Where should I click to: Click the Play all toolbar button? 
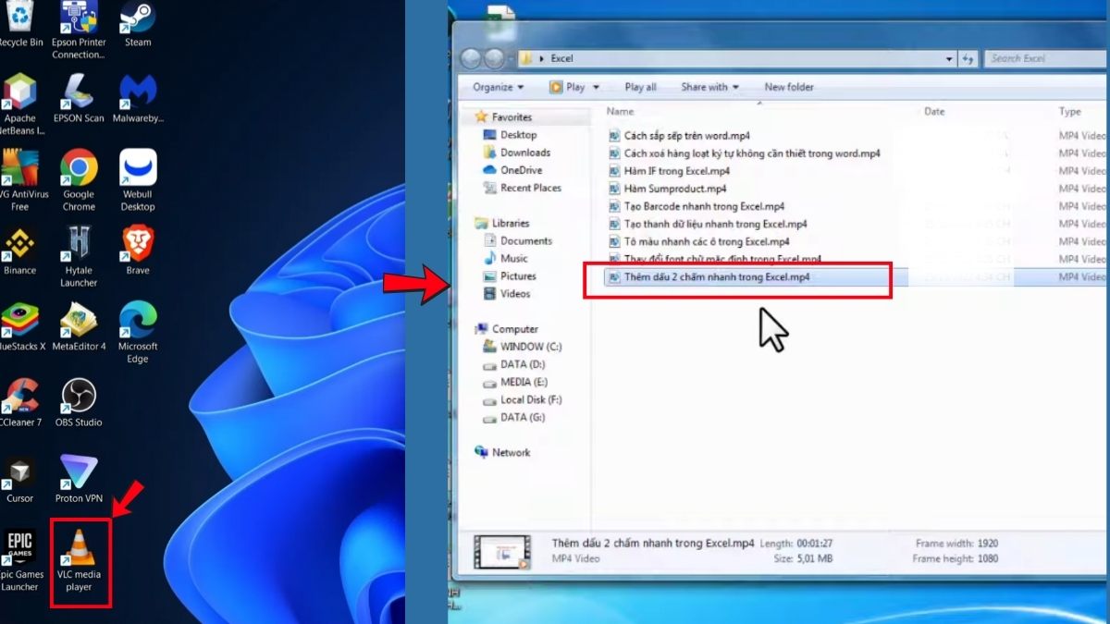(640, 87)
